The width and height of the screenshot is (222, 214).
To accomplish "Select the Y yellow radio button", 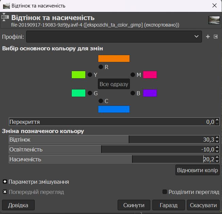I will pyautogui.click(x=90, y=75).
